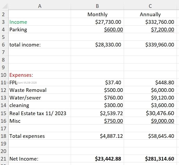Click row 6 header number

click(x=3, y=45)
